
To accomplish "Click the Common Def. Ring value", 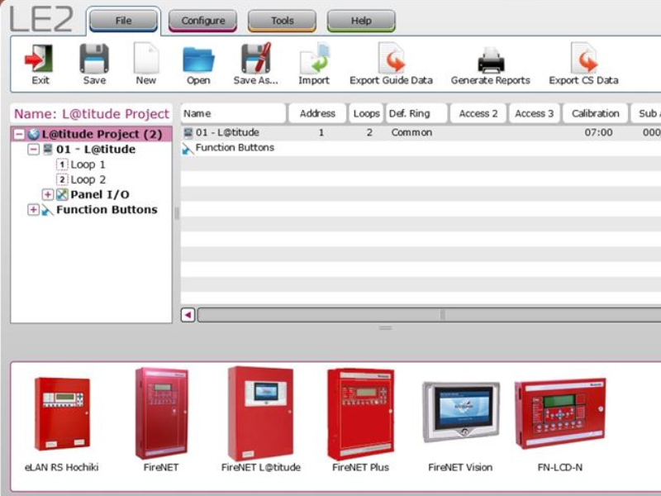I will tap(411, 132).
